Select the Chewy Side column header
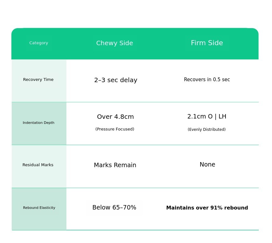Viewport: 272px width, 243px height. click(115, 43)
